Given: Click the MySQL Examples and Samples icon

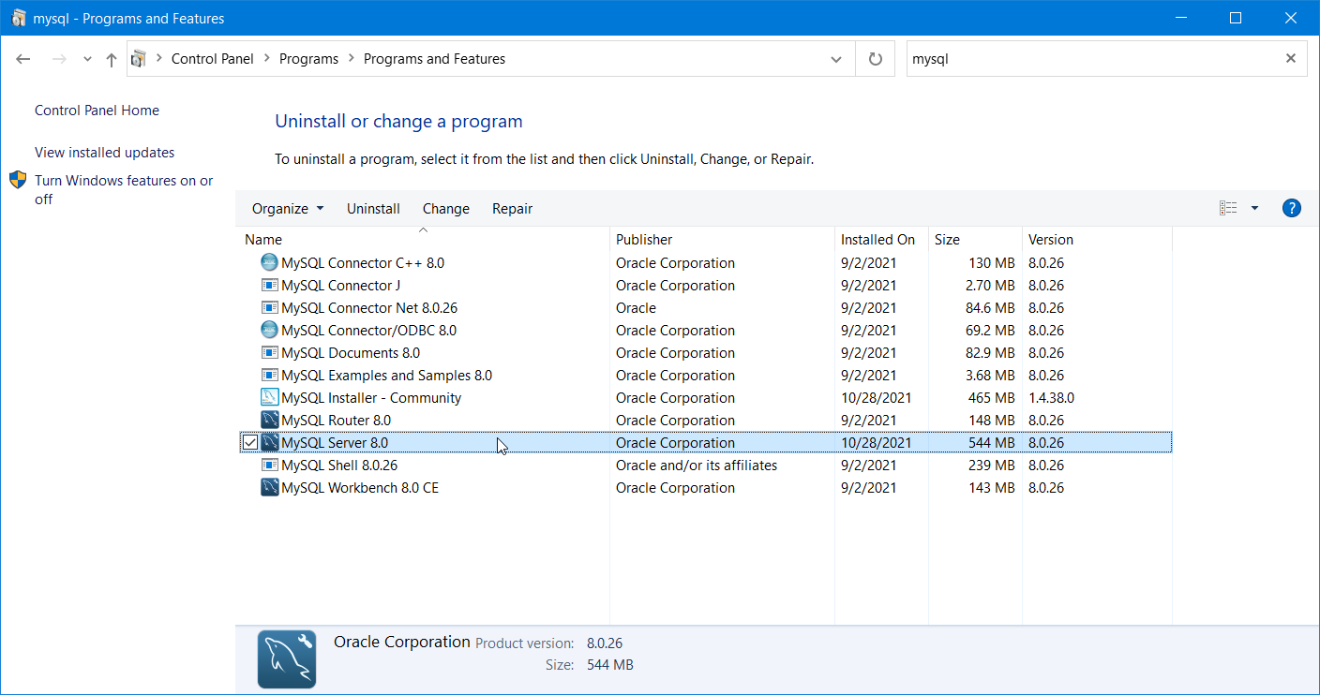Looking at the screenshot, I should [x=270, y=376].
